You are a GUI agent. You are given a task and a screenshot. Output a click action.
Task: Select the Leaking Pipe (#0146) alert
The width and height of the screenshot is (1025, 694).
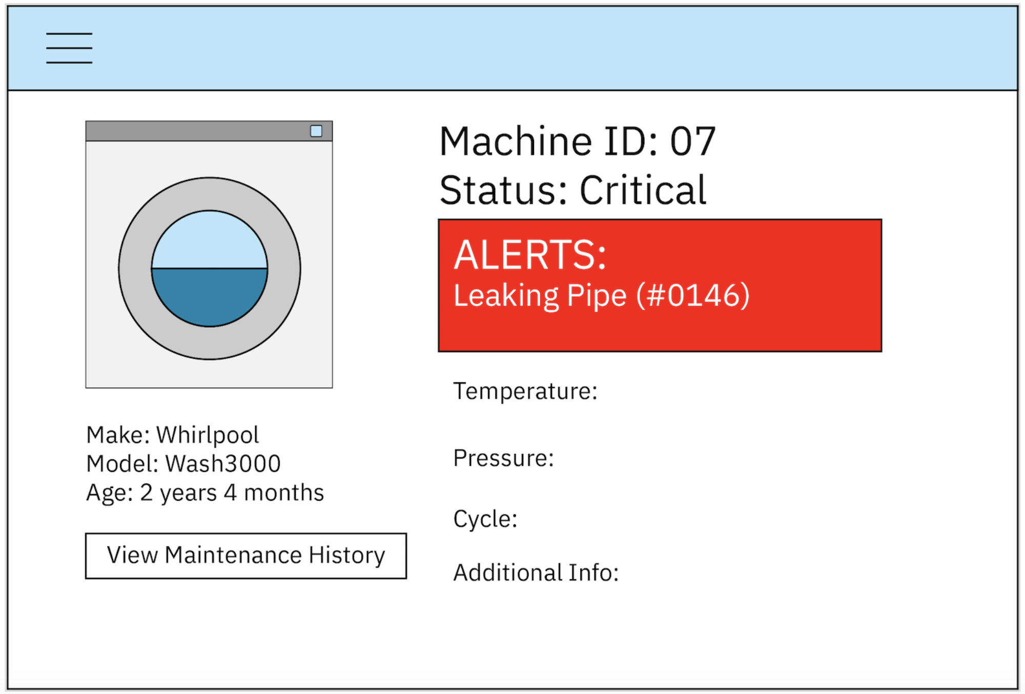[601, 296]
